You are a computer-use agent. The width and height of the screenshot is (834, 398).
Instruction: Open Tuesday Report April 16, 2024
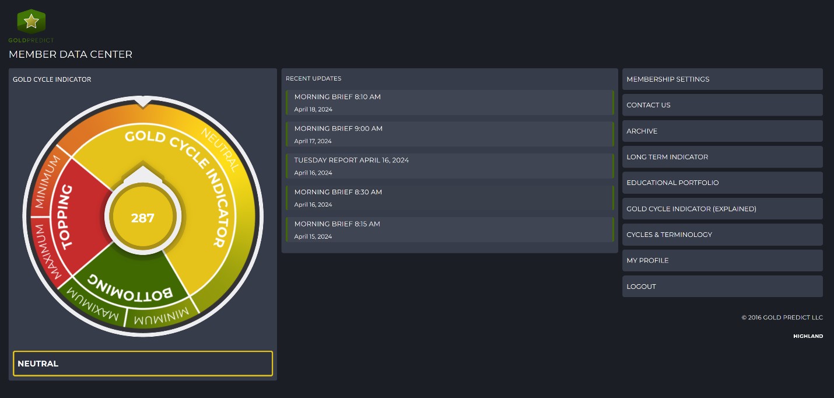tap(449, 166)
